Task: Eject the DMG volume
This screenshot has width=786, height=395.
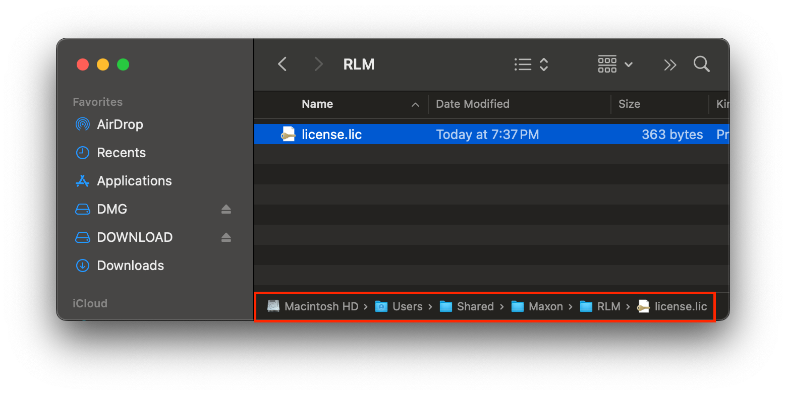Action: pos(226,209)
